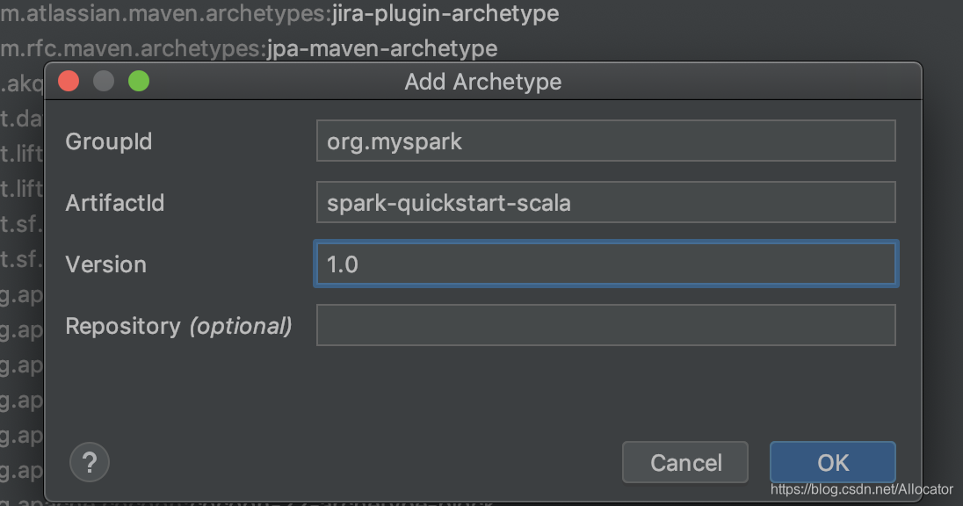Click the ArtifactId field showing spark-quickstart-scala
This screenshot has width=963, height=506.
click(605, 202)
